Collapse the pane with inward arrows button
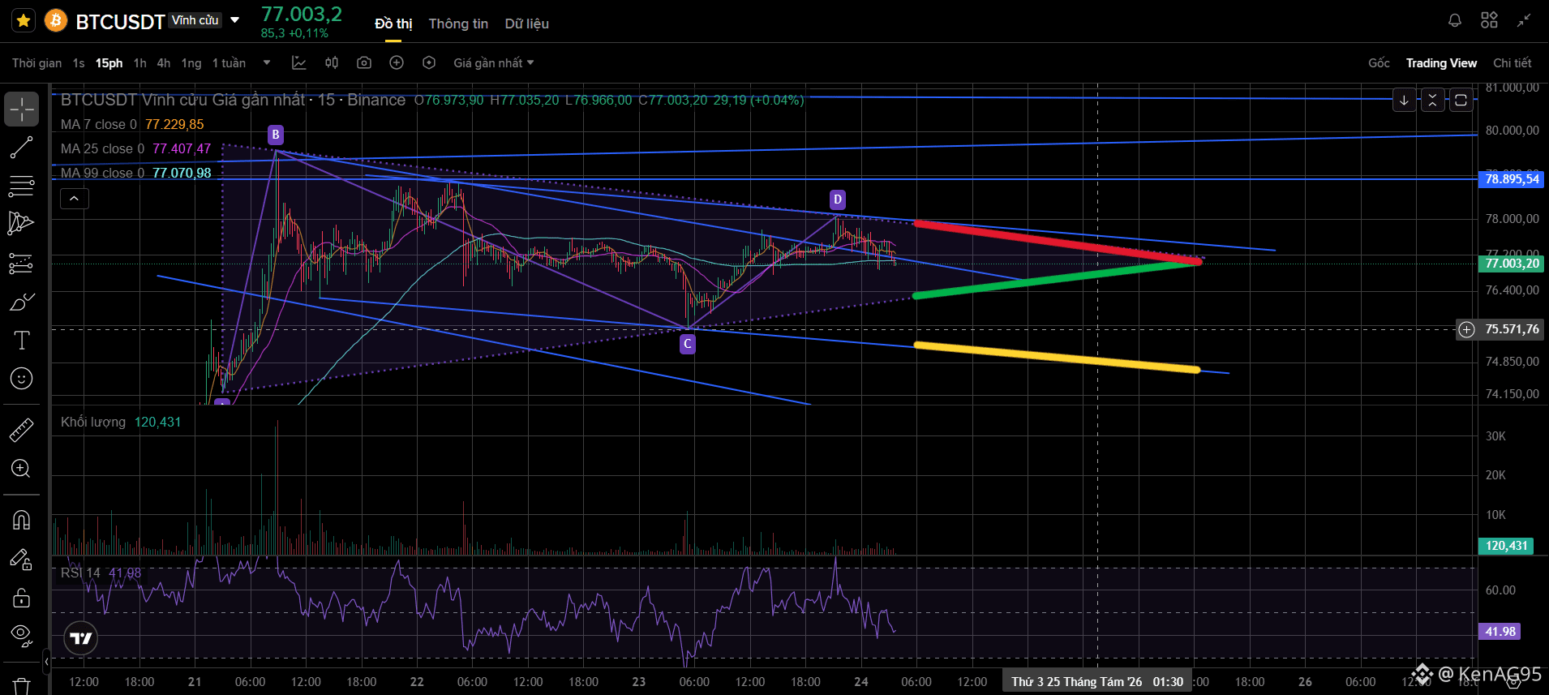 pos(1432,101)
